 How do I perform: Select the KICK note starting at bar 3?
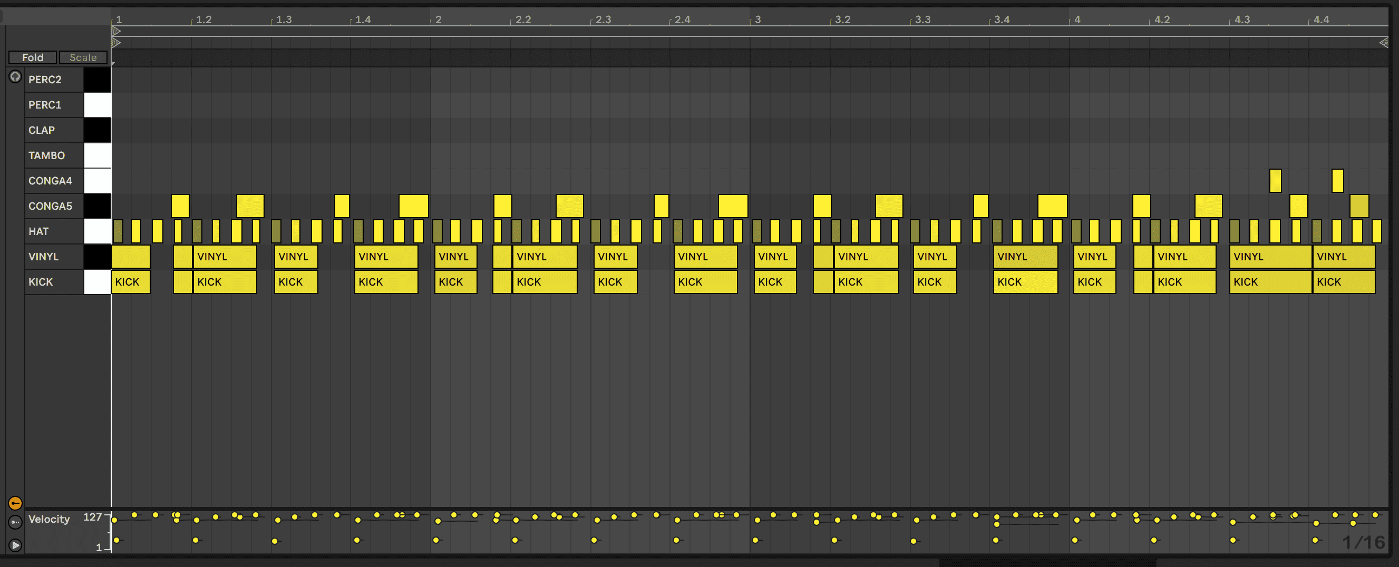(x=775, y=282)
